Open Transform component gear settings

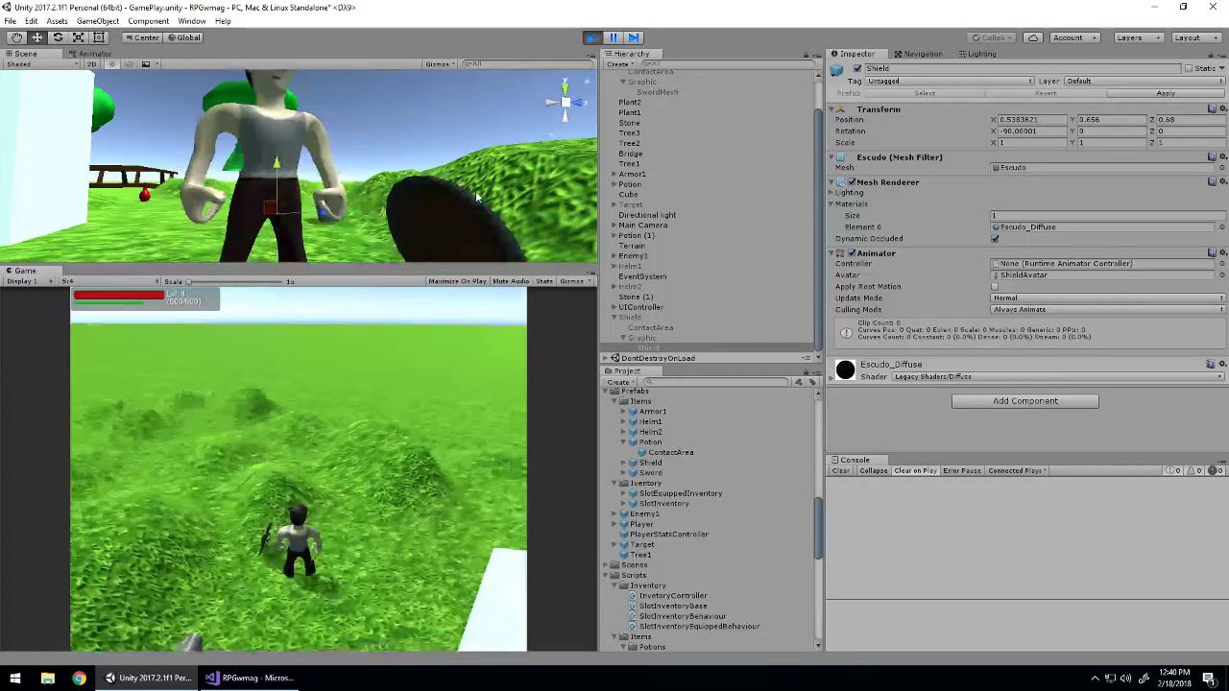pos(1222,109)
